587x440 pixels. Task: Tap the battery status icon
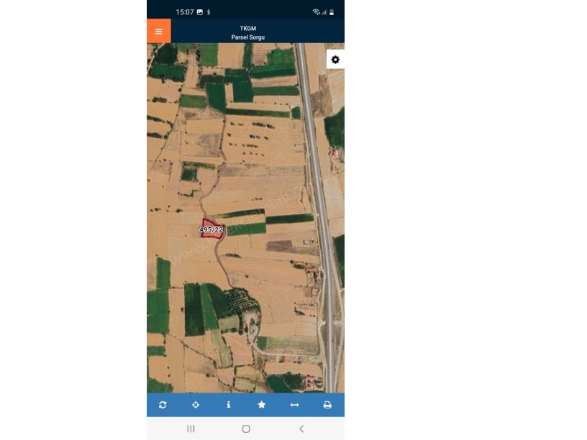click(x=332, y=12)
